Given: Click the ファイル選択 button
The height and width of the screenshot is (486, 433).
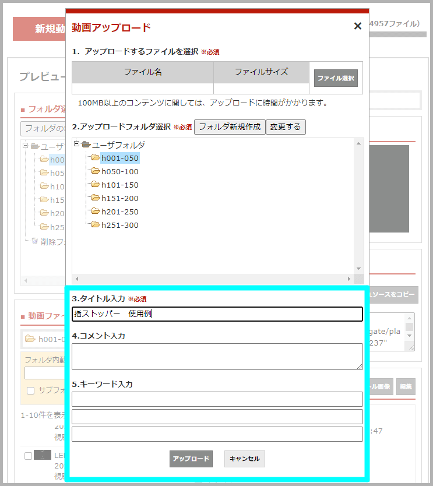Looking at the screenshot, I should [x=336, y=78].
